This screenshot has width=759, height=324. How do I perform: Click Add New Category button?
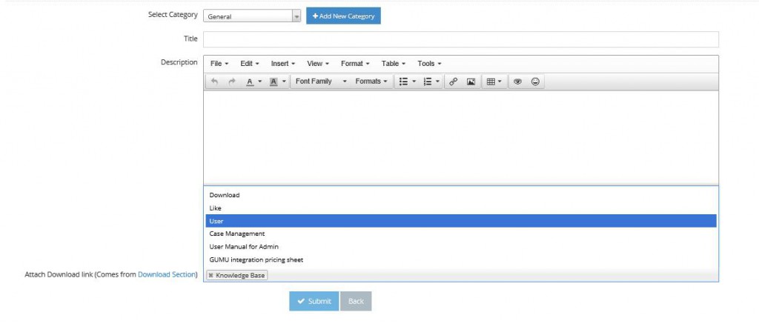tap(343, 16)
